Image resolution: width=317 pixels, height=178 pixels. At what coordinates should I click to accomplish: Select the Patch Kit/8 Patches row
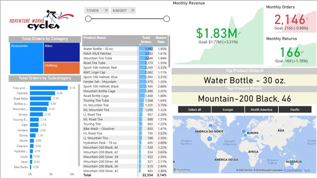click(x=125, y=53)
